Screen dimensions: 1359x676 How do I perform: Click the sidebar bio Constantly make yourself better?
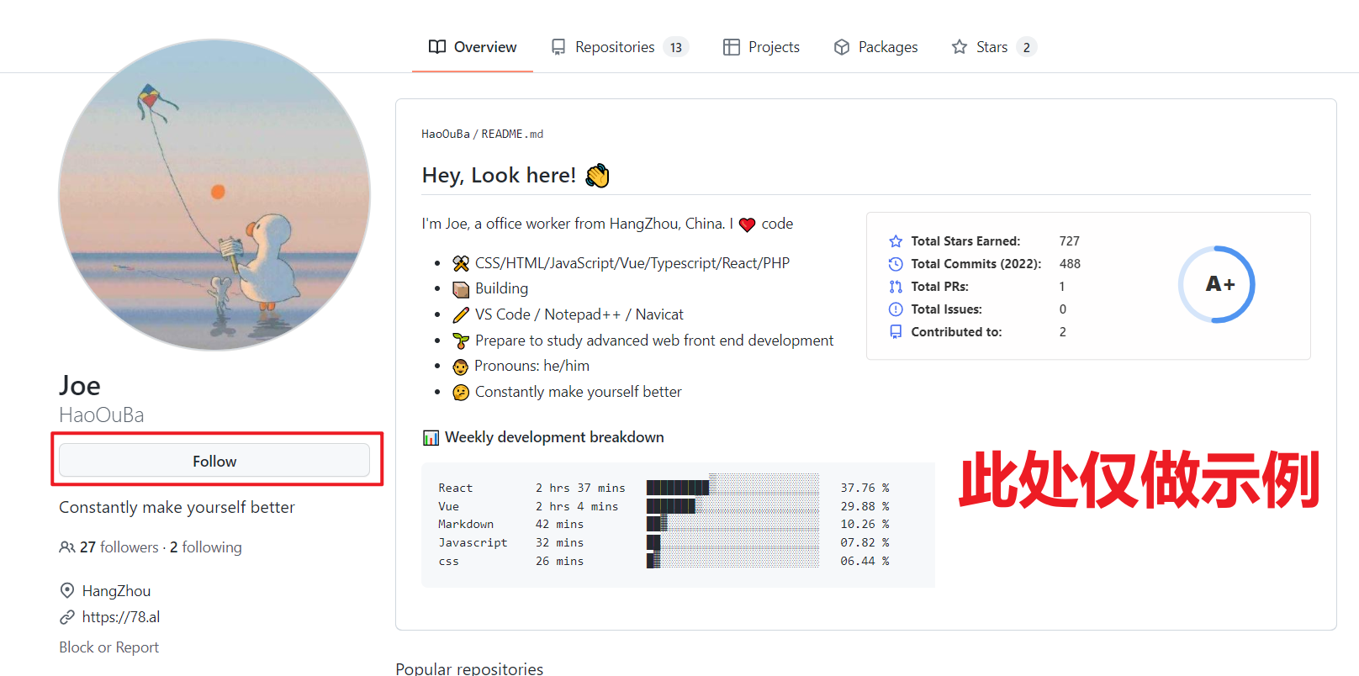177,507
